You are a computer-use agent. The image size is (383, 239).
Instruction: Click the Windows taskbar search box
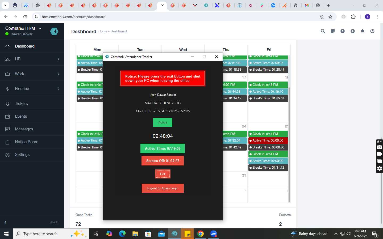[x=51, y=234]
